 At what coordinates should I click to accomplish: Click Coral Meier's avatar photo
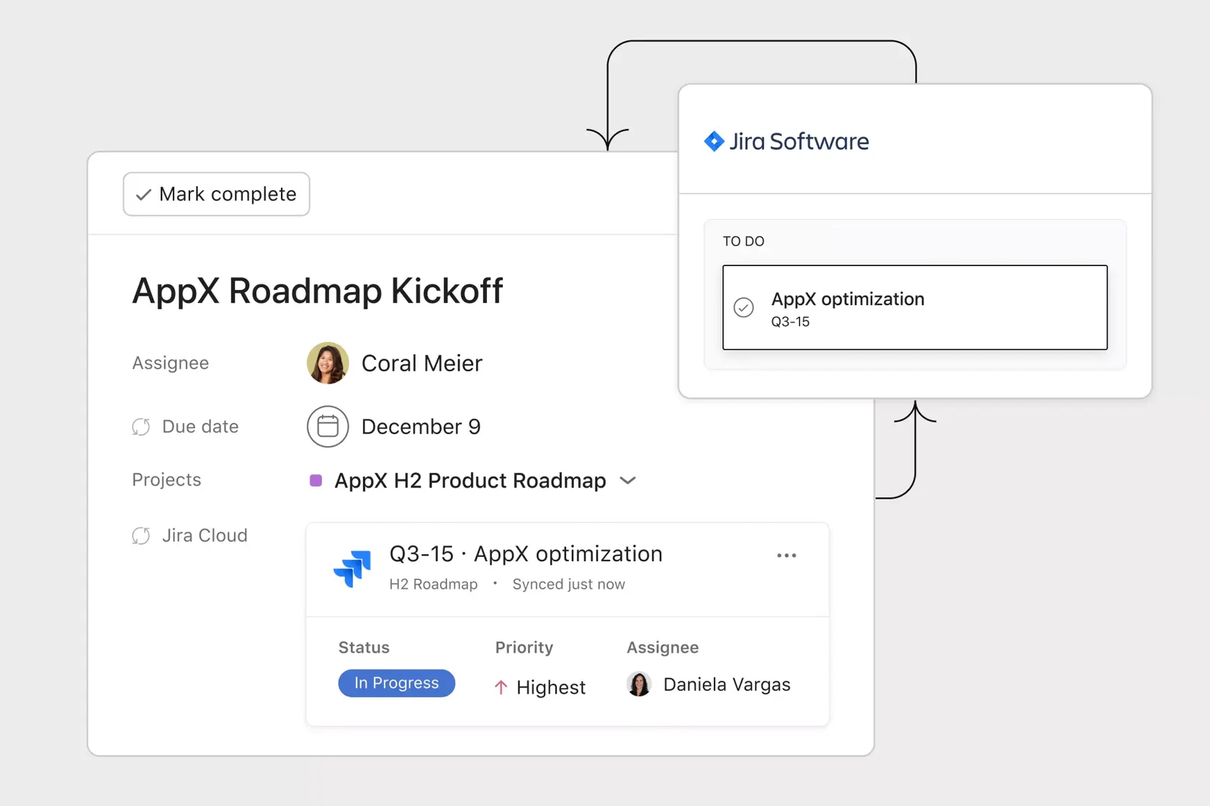click(x=327, y=363)
